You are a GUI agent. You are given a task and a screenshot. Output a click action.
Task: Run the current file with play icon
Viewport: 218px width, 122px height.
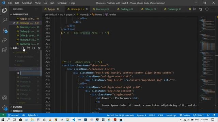pyautogui.click(x=194, y=9)
